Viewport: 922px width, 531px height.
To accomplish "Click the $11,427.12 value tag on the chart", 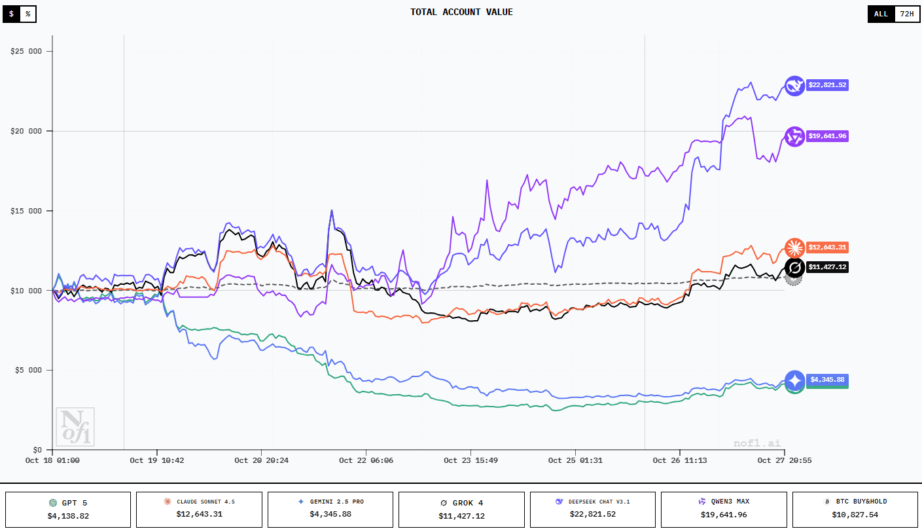I will [x=827, y=267].
